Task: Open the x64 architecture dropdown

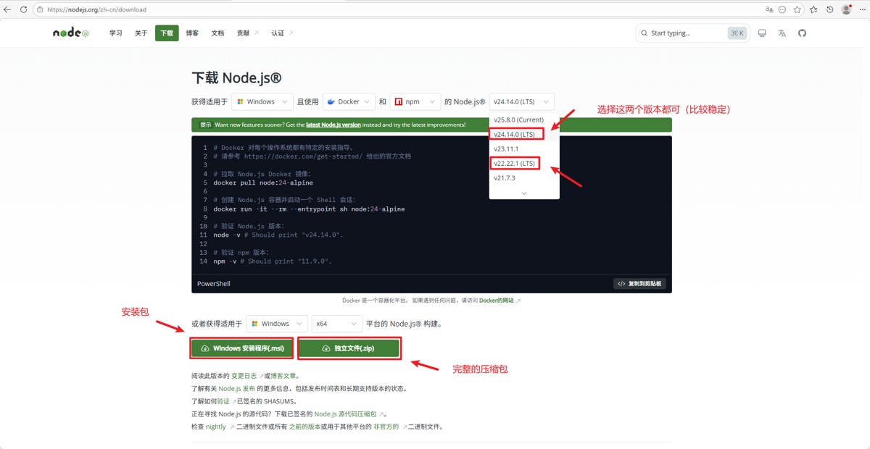Action: coord(336,324)
